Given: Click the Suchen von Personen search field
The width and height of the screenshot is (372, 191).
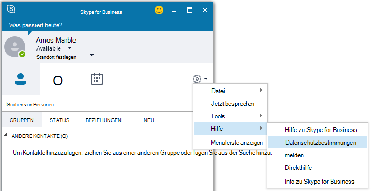Looking at the screenshot, I should coord(97,105).
